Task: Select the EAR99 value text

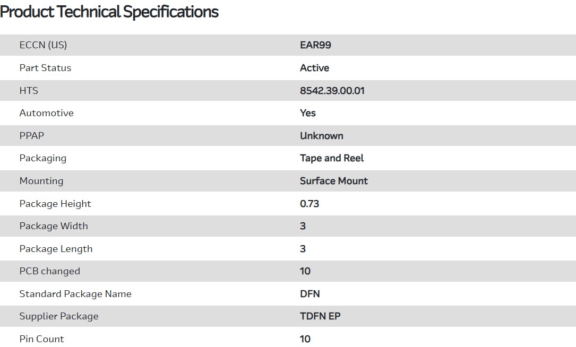Action: 315,45
